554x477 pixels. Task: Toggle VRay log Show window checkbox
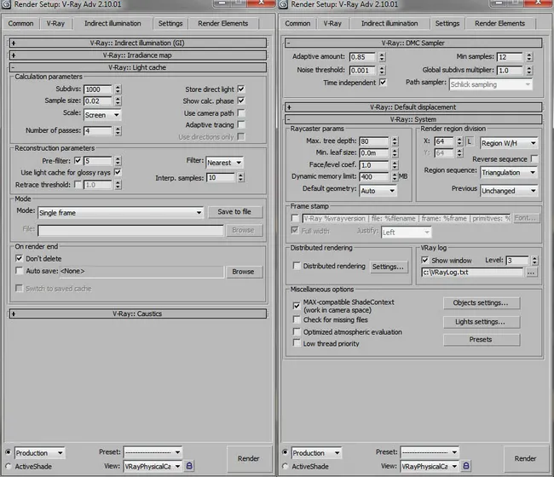[x=425, y=260]
